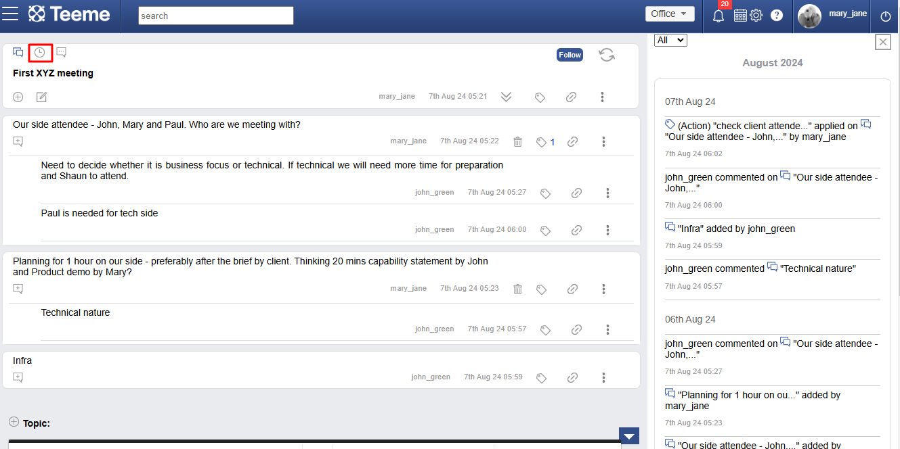Image resolution: width=900 pixels, height=449 pixels.
Task: Open the notifications bell
Action: coord(719,16)
